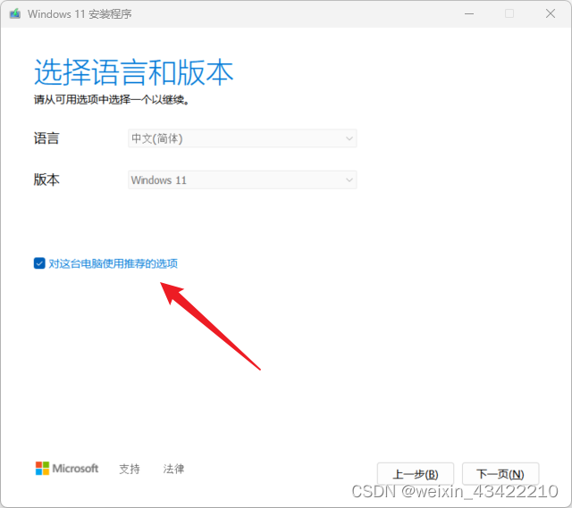The width and height of the screenshot is (572, 508).
Task: Open the 版本 dropdown showing Windows 11
Action: (x=242, y=180)
